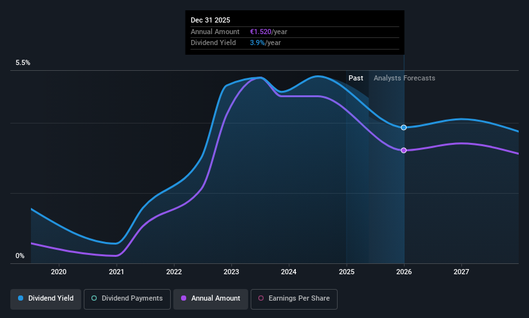
Task: Click the 2024 x-axis label
Action: (x=289, y=272)
